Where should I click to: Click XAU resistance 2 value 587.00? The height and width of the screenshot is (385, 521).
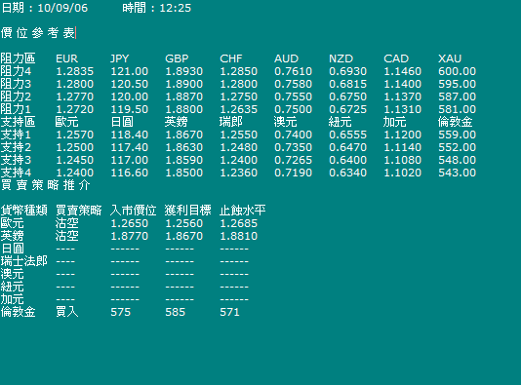coord(458,96)
